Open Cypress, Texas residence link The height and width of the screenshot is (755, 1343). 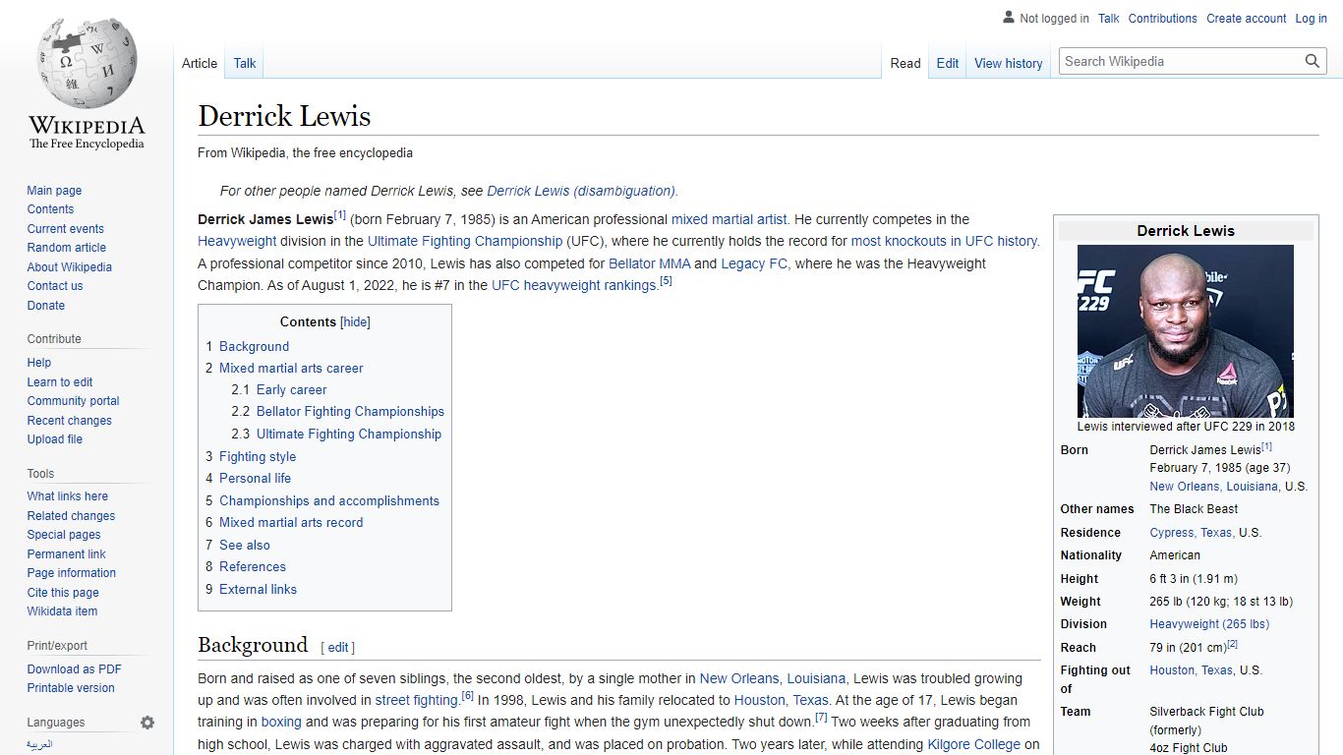point(1192,532)
